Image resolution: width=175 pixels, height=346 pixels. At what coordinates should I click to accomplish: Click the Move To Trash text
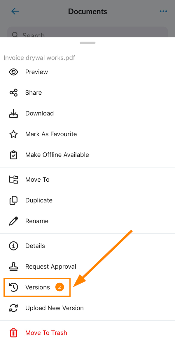[46, 333]
